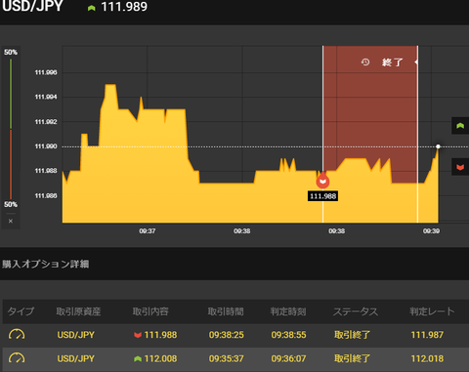The image size is (469, 372).
Task: Click the タイプ column header
Action: click(x=21, y=311)
